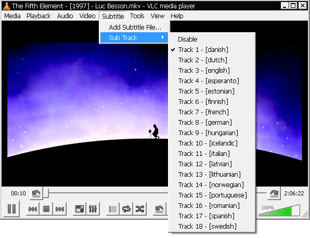Click the seek bar handle
This screenshot has width=310, height=238.
click(46, 193)
